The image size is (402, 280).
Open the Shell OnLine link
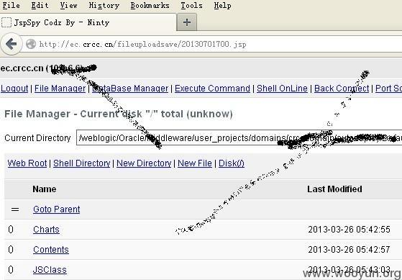point(282,89)
